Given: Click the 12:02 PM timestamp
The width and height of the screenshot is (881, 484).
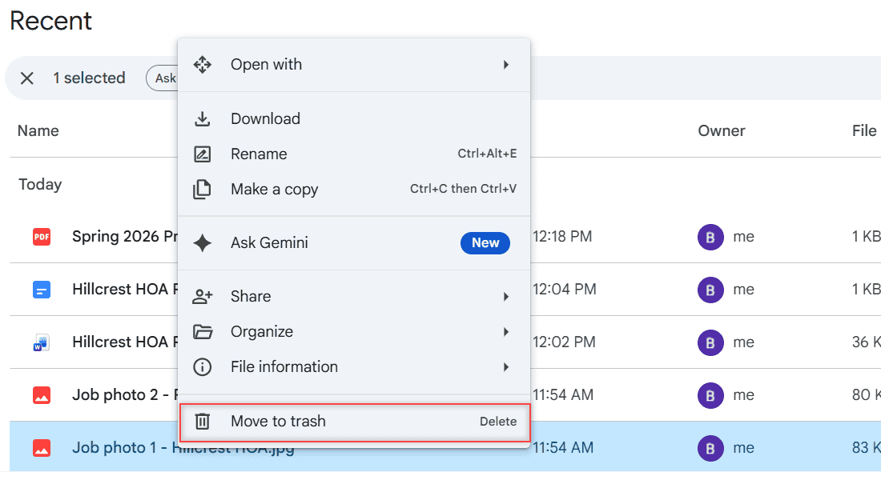Looking at the screenshot, I should (x=564, y=342).
